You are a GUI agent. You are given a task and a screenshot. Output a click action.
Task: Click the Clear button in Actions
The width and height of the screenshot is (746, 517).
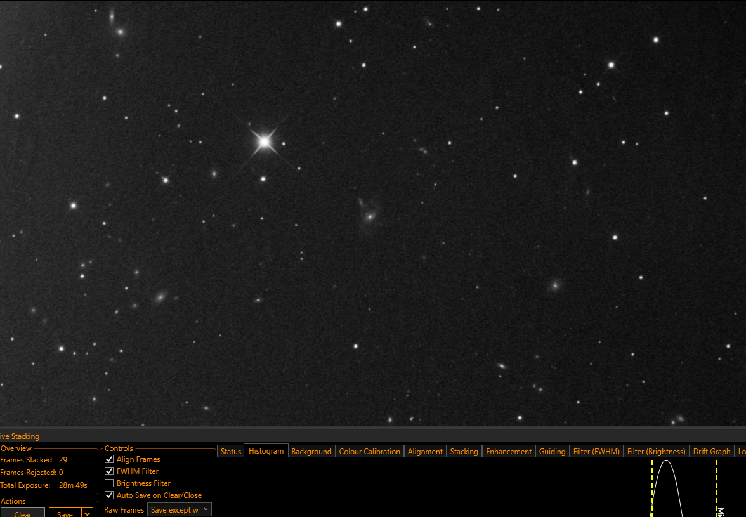[x=22, y=513]
